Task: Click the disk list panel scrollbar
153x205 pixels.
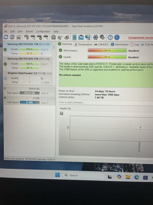Action: pos(54,47)
